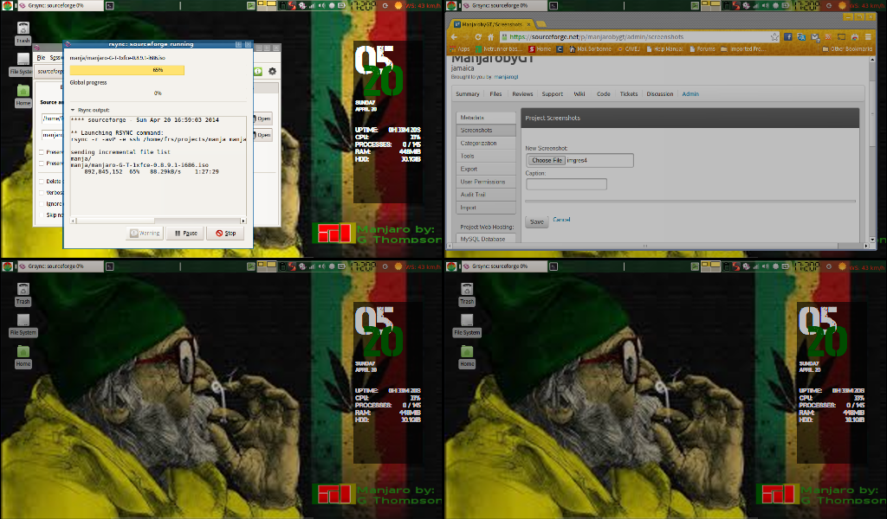Open the Files tab on SourceForge
887x519 pixels.
(495, 94)
